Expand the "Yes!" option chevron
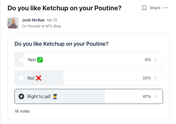Image resolution: width=176 pixels, height=124 pixels. point(155,60)
